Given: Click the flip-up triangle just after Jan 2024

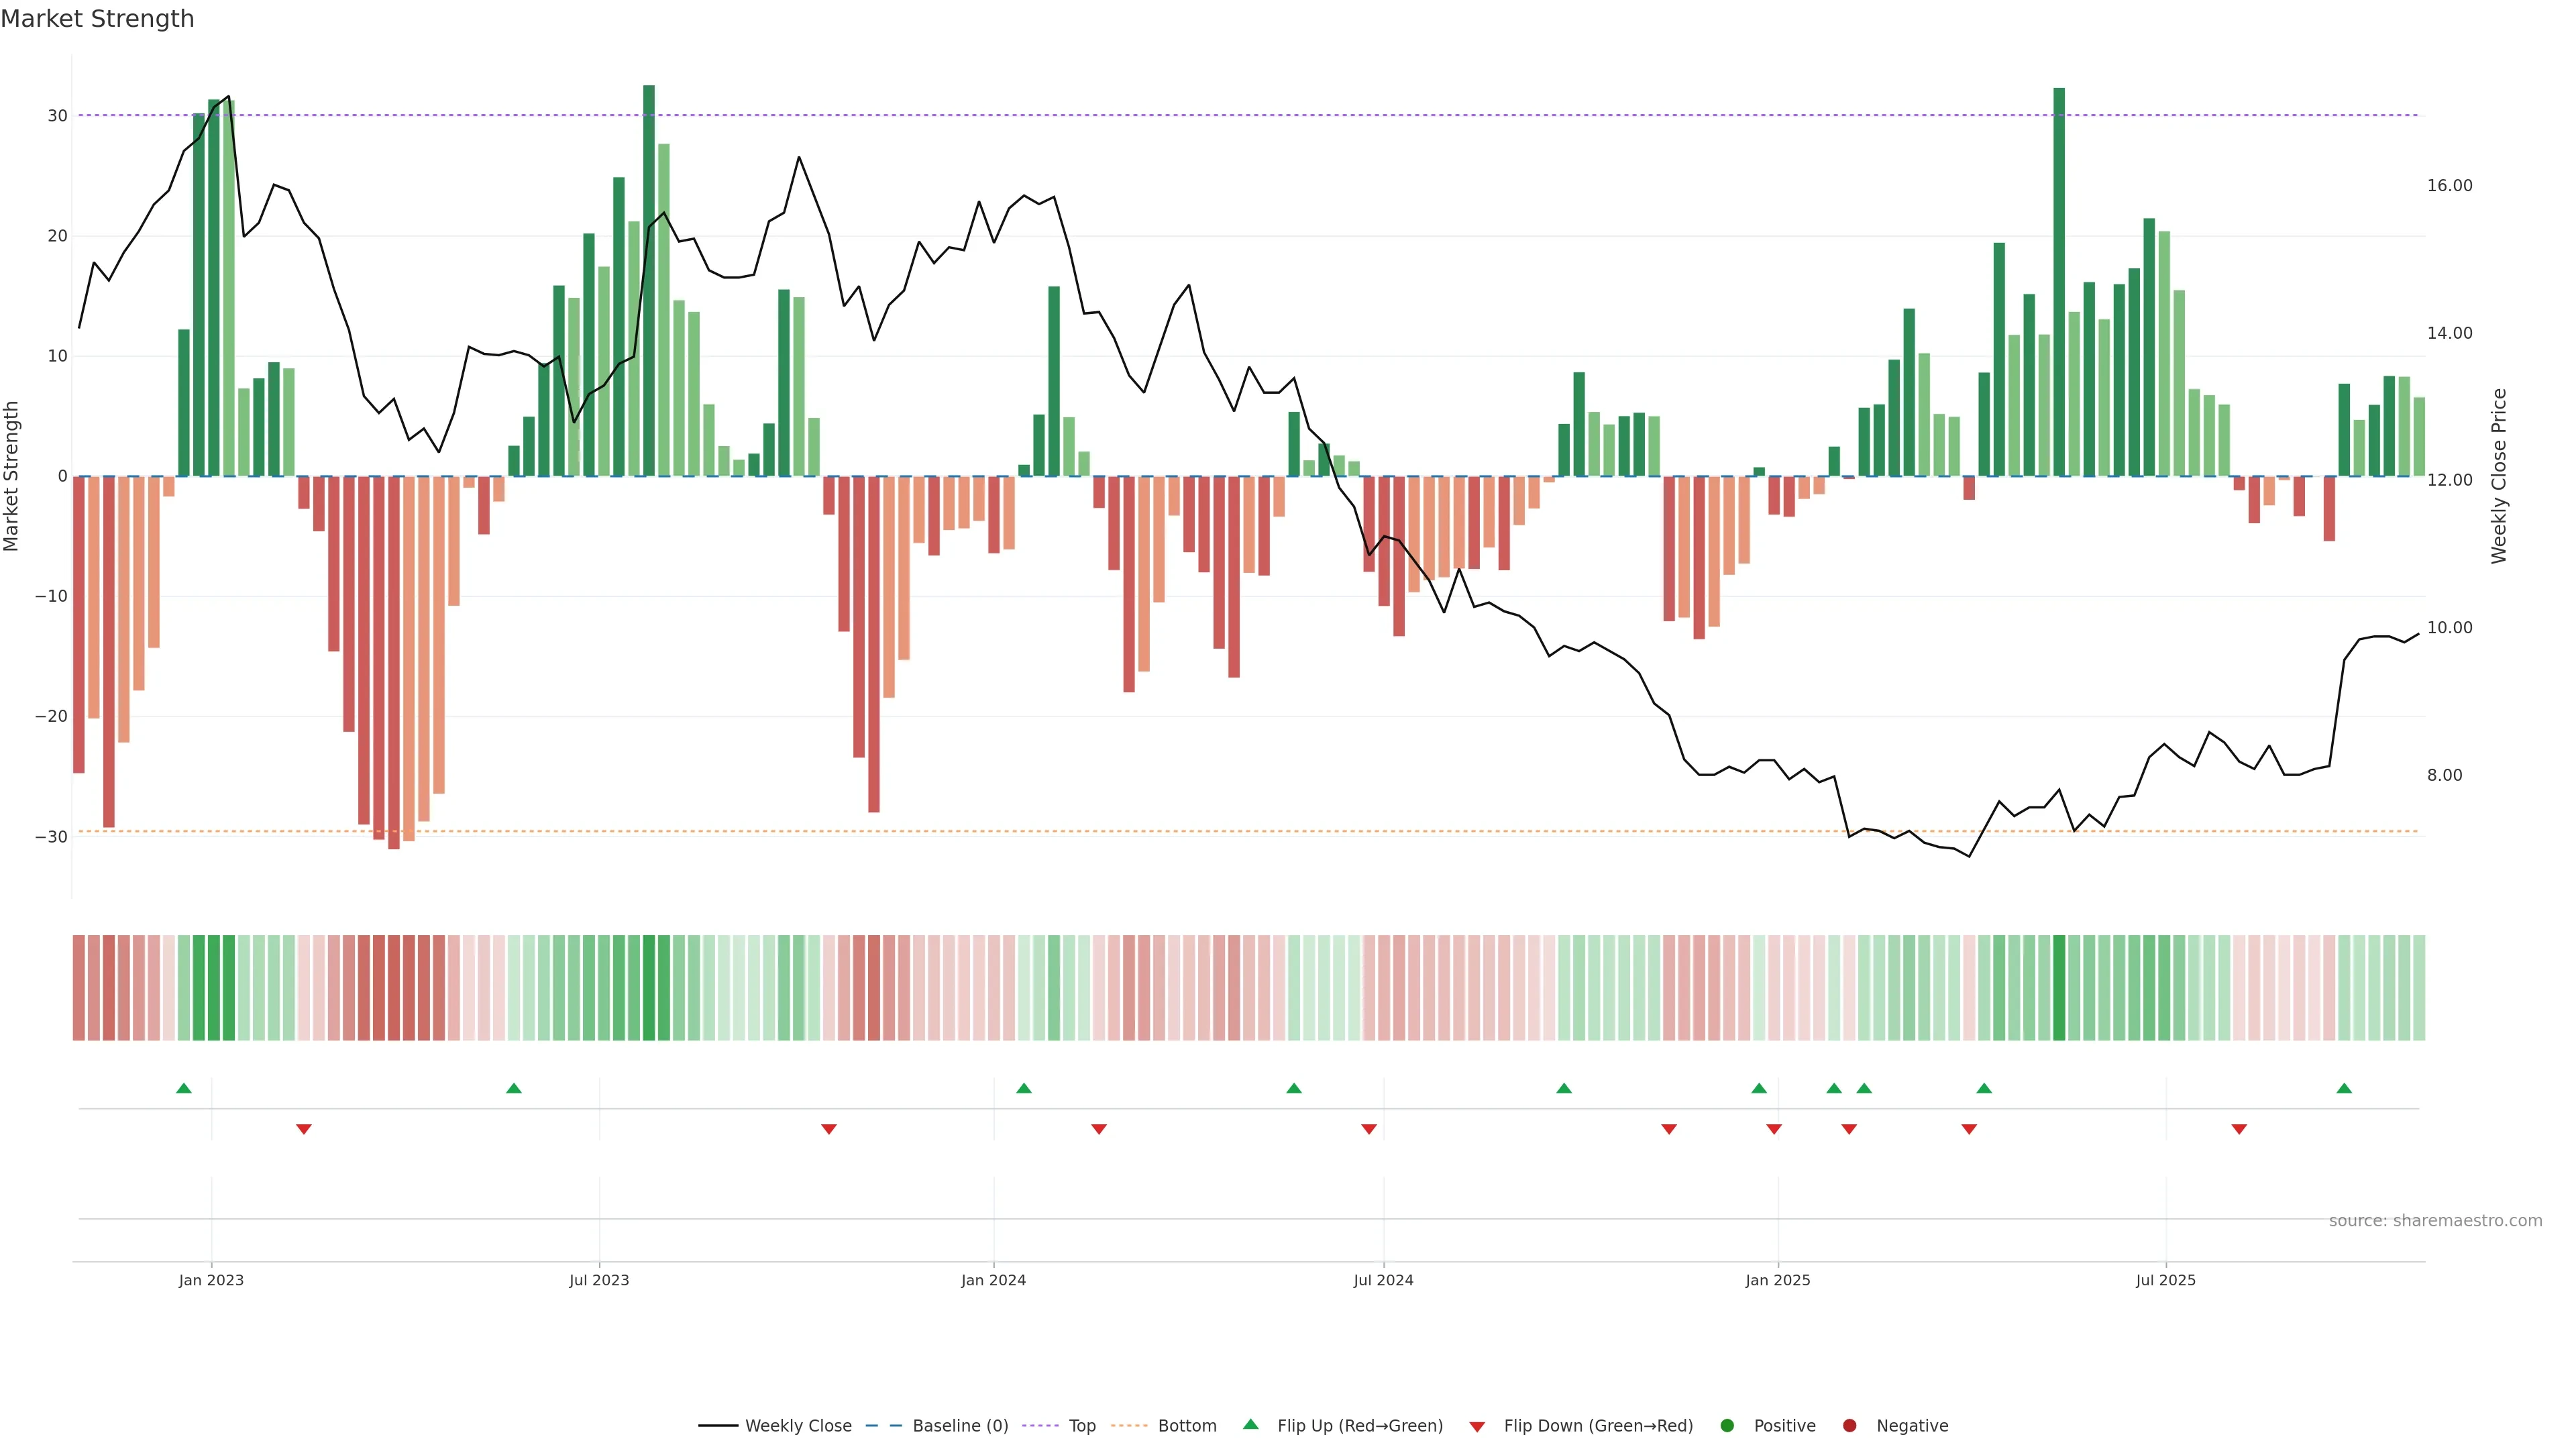Looking at the screenshot, I should point(1024,1088).
